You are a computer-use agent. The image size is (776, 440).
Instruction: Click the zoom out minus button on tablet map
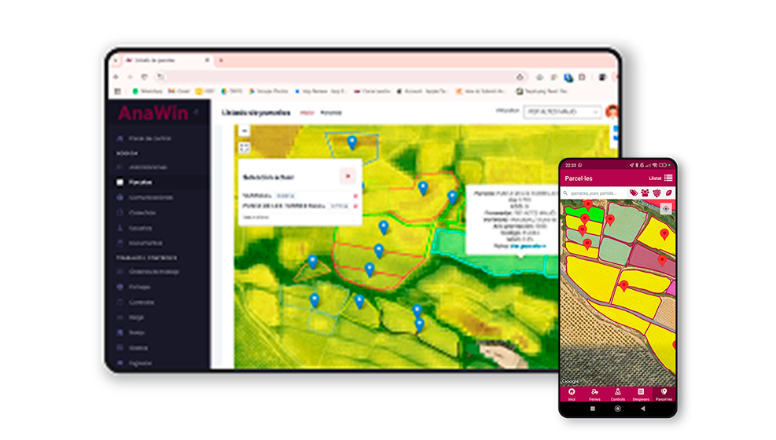click(245, 131)
